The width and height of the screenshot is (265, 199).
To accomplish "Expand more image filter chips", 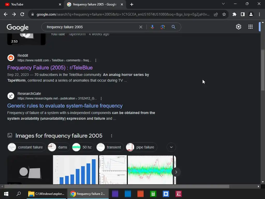I will coord(171,147).
